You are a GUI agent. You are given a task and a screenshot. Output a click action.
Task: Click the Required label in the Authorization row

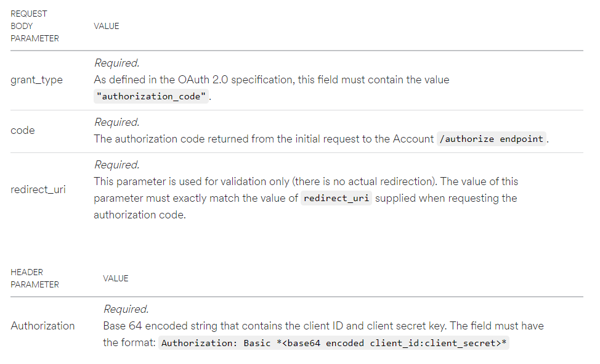(x=126, y=309)
